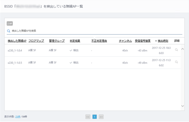The width and height of the screenshot is (189, 122).
Task: Click the 2 AP count badge
Action: (x=10, y=24)
